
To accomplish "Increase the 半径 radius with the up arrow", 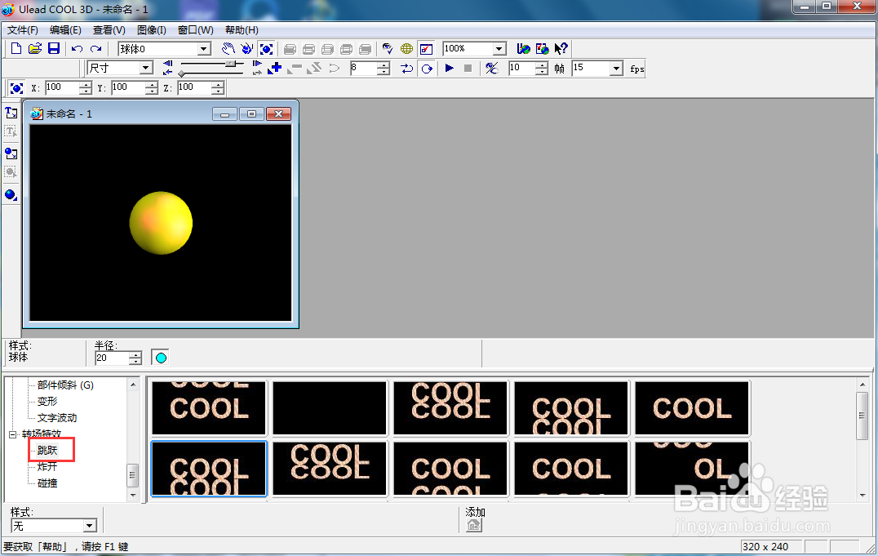I will pos(135,355).
